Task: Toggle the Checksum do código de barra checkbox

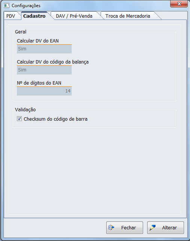Action: 19,119
